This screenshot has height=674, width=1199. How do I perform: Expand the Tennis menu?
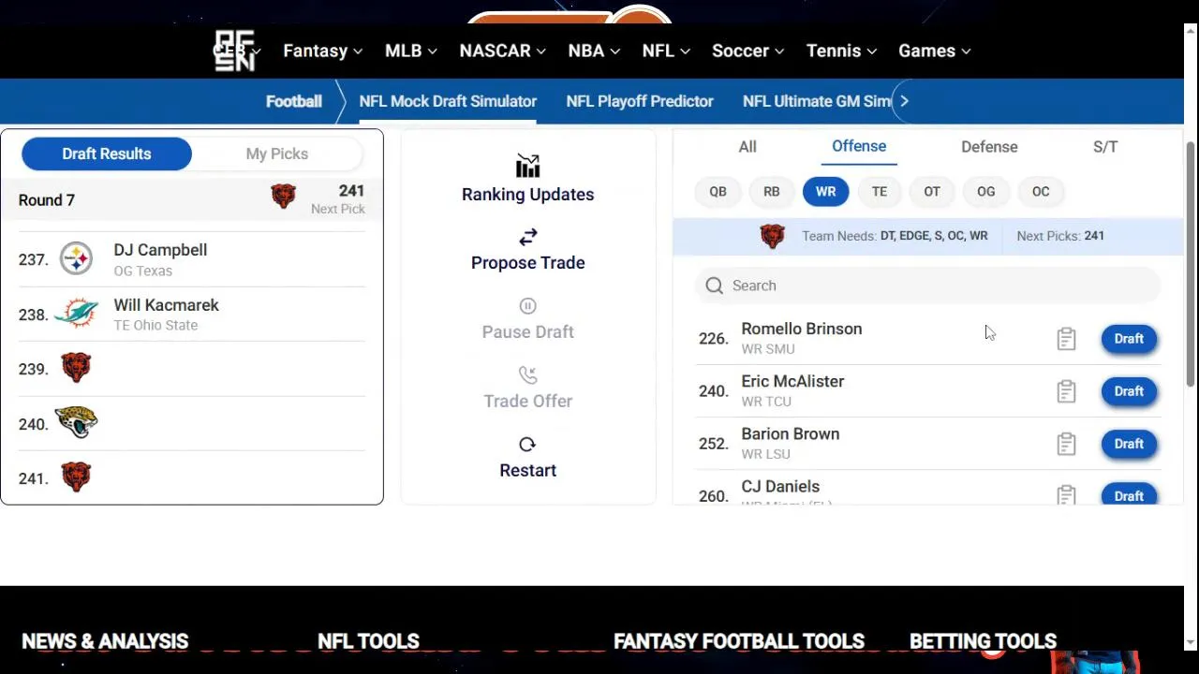(x=841, y=51)
